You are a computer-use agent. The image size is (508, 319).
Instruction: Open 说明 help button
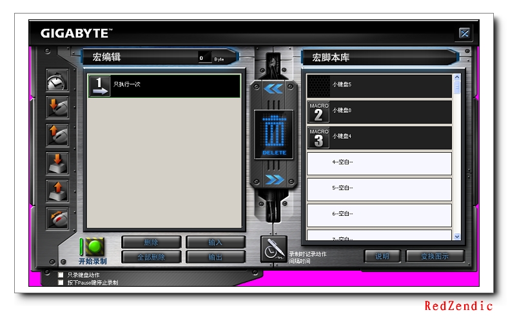[x=382, y=256]
